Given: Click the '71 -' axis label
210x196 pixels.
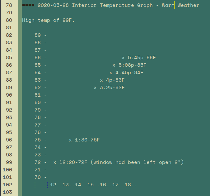Looking at the screenshot, I should [40, 170].
